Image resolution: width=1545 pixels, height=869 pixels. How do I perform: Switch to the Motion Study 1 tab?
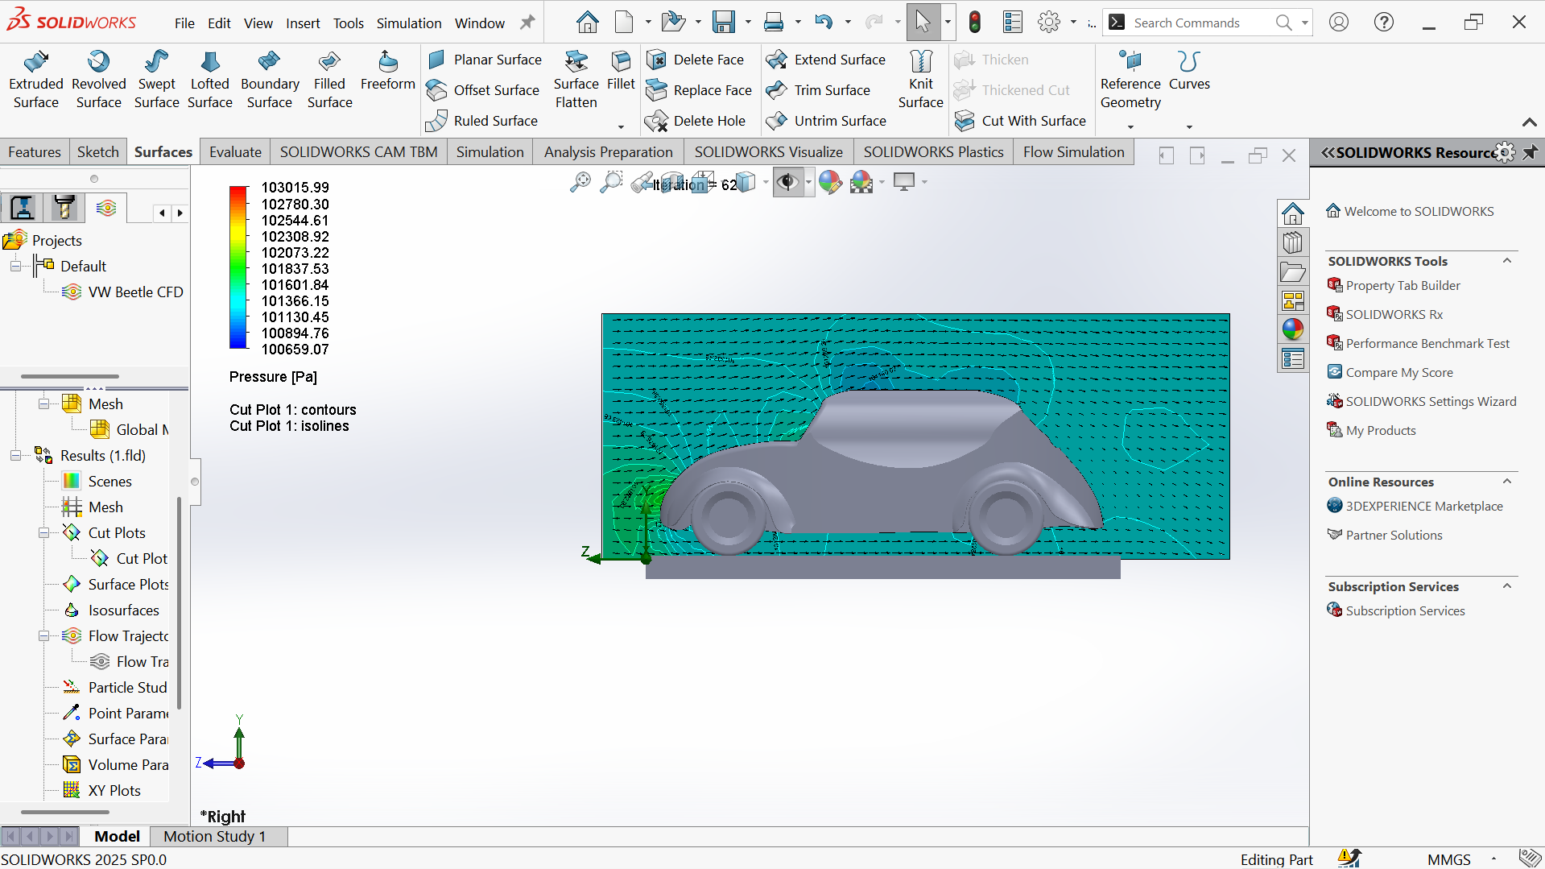(214, 836)
